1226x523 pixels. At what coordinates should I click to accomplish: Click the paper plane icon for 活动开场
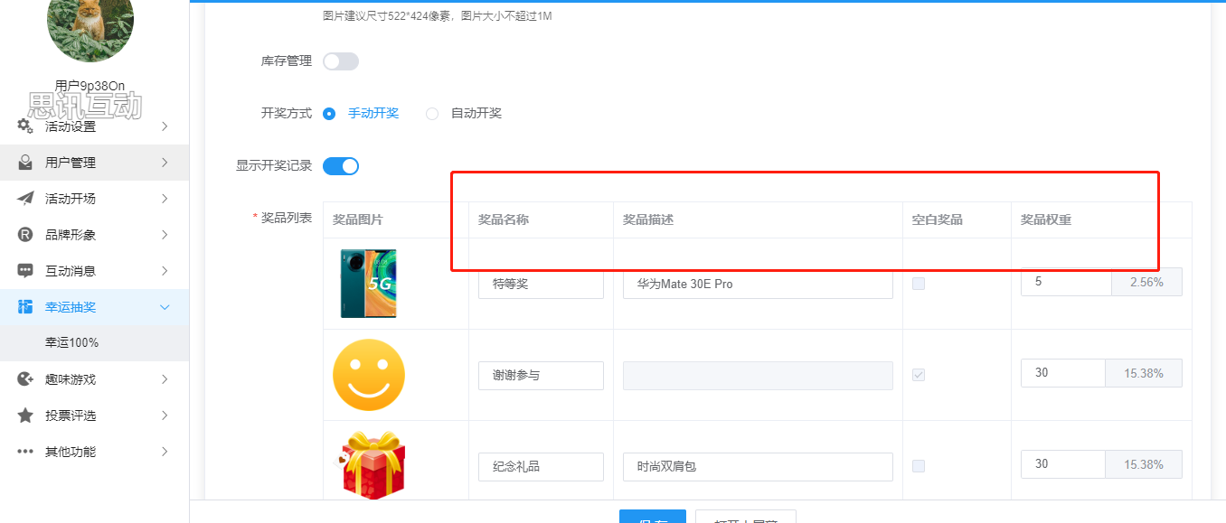[25, 199]
